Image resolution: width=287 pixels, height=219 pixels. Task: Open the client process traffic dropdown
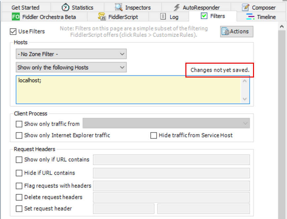166,123
